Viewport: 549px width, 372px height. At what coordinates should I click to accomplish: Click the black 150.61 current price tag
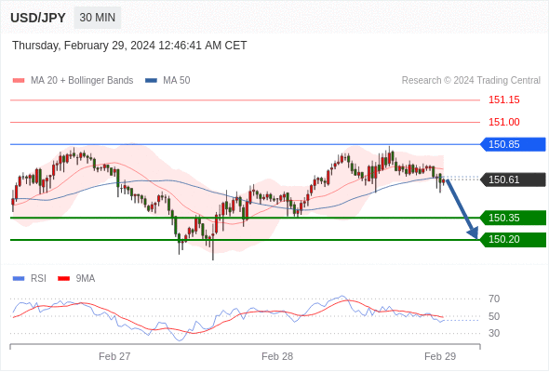pos(513,179)
